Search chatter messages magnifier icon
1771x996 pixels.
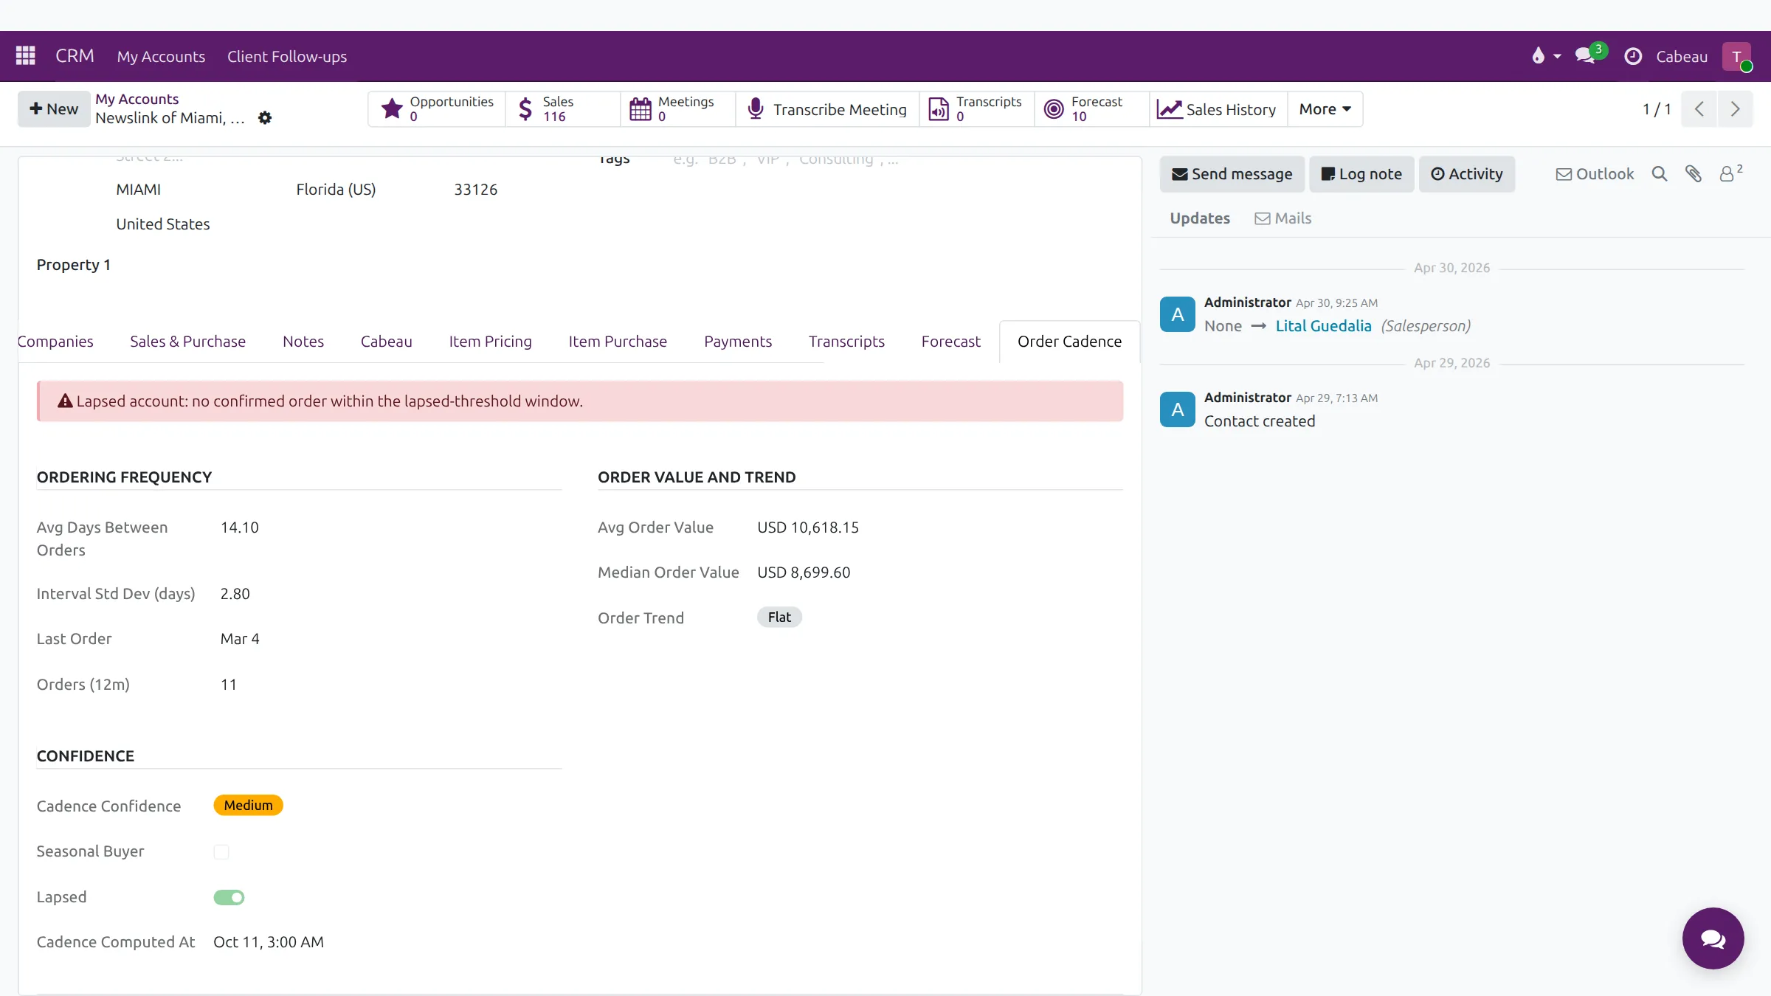point(1660,174)
